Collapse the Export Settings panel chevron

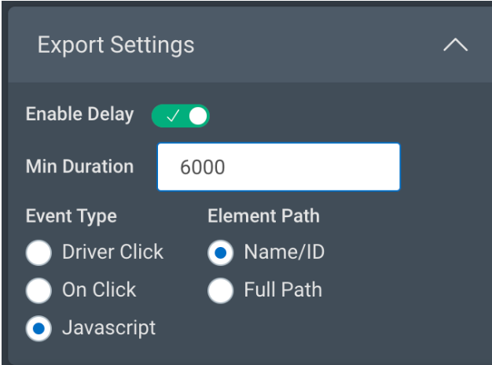455,46
